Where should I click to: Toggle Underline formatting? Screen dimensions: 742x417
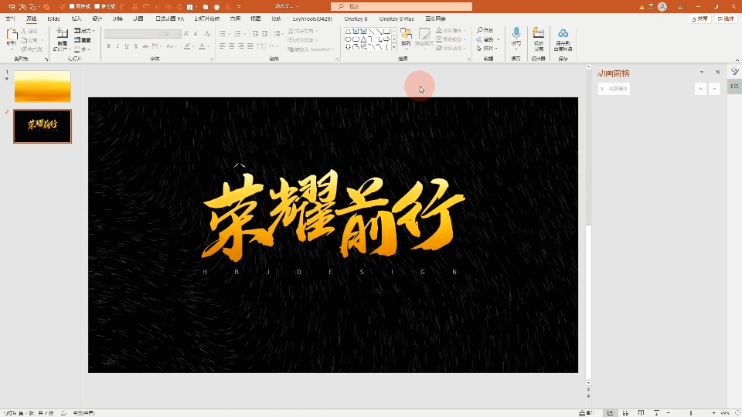126,46
